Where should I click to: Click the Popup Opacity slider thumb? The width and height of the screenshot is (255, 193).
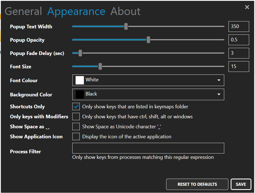(x=148, y=40)
